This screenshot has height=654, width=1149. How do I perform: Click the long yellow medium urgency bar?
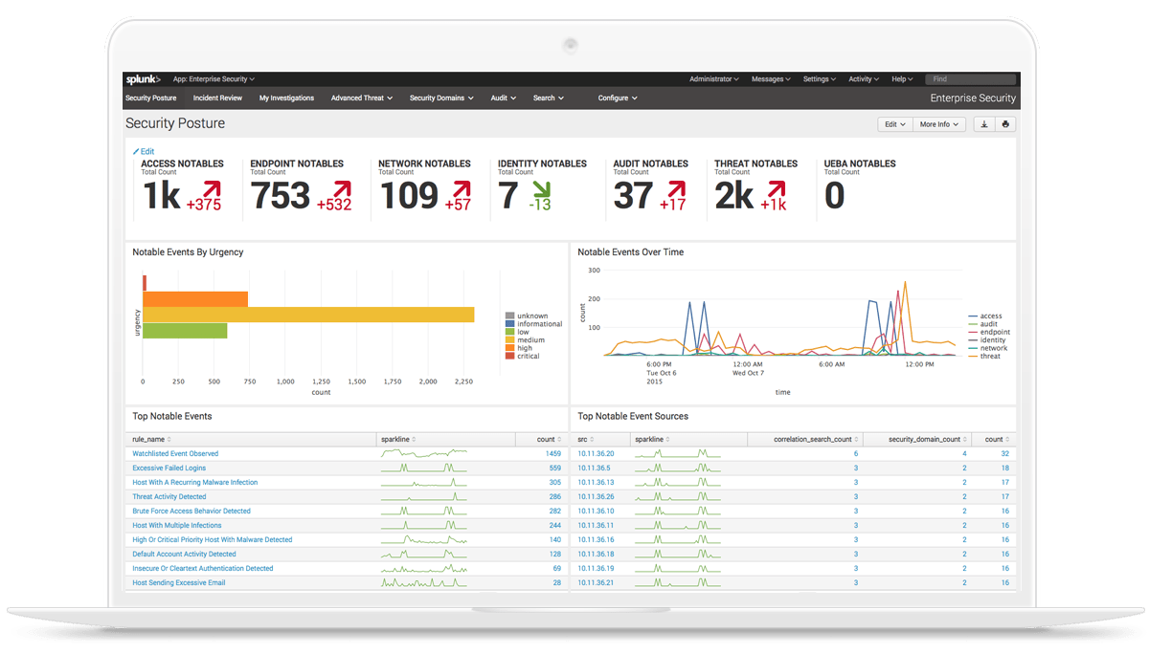pyautogui.click(x=308, y=315)
